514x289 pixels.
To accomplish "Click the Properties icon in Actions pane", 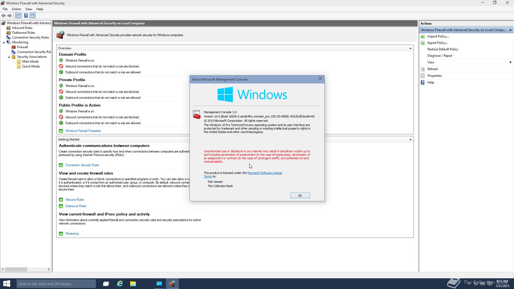I will 423,76.
